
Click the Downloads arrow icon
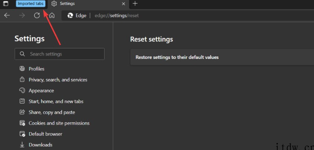coord(22,144)
